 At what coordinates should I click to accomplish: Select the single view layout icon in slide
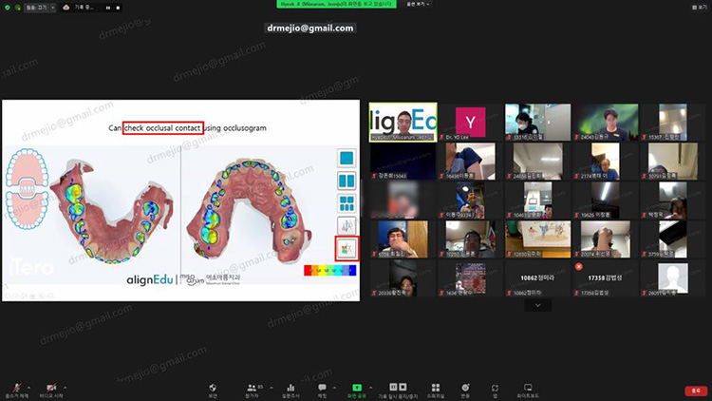pyautogui.click(x=347, y=158)
